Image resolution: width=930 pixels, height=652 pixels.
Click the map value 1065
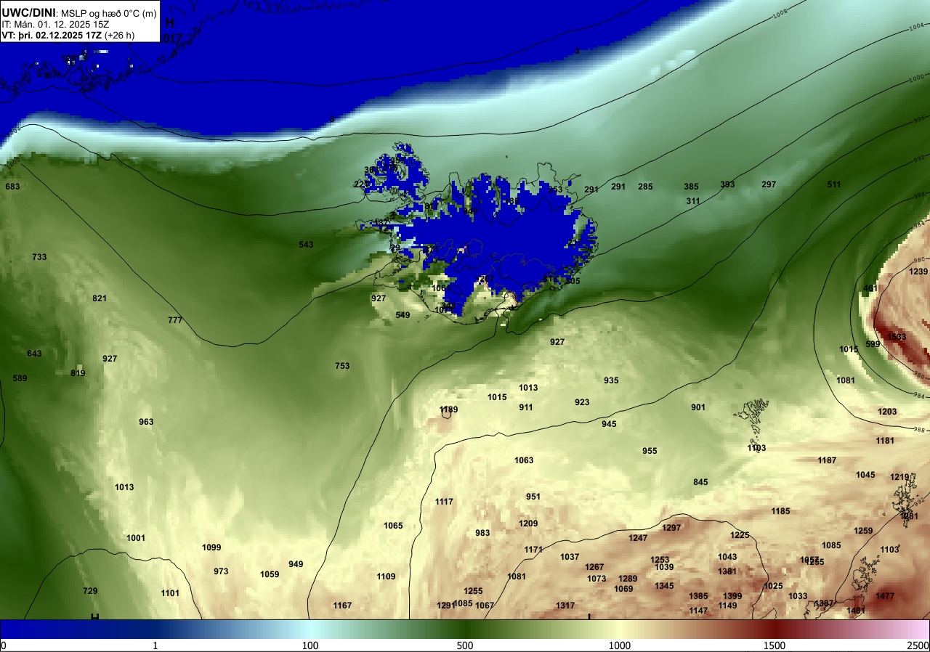(x=393, y=526)
